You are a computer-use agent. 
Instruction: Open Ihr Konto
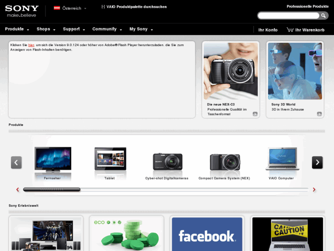tap(268, 30)
